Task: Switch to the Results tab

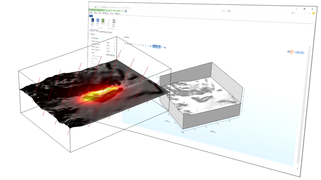Action: (110, 32)
